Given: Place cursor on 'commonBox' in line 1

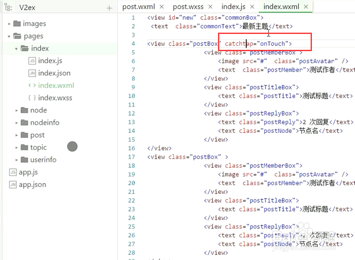Looking at the screenshot, I should pyautogui.click(x=241, y=18).
